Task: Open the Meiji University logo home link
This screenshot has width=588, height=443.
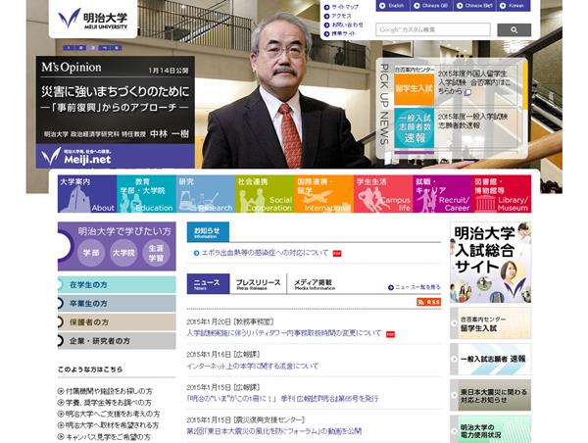Action: (x=93, y=19)
